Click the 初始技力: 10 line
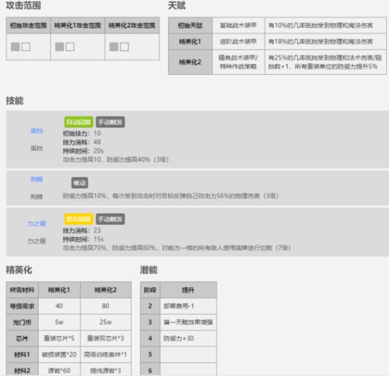Screen dimensions: 389x376 point(82,134)
